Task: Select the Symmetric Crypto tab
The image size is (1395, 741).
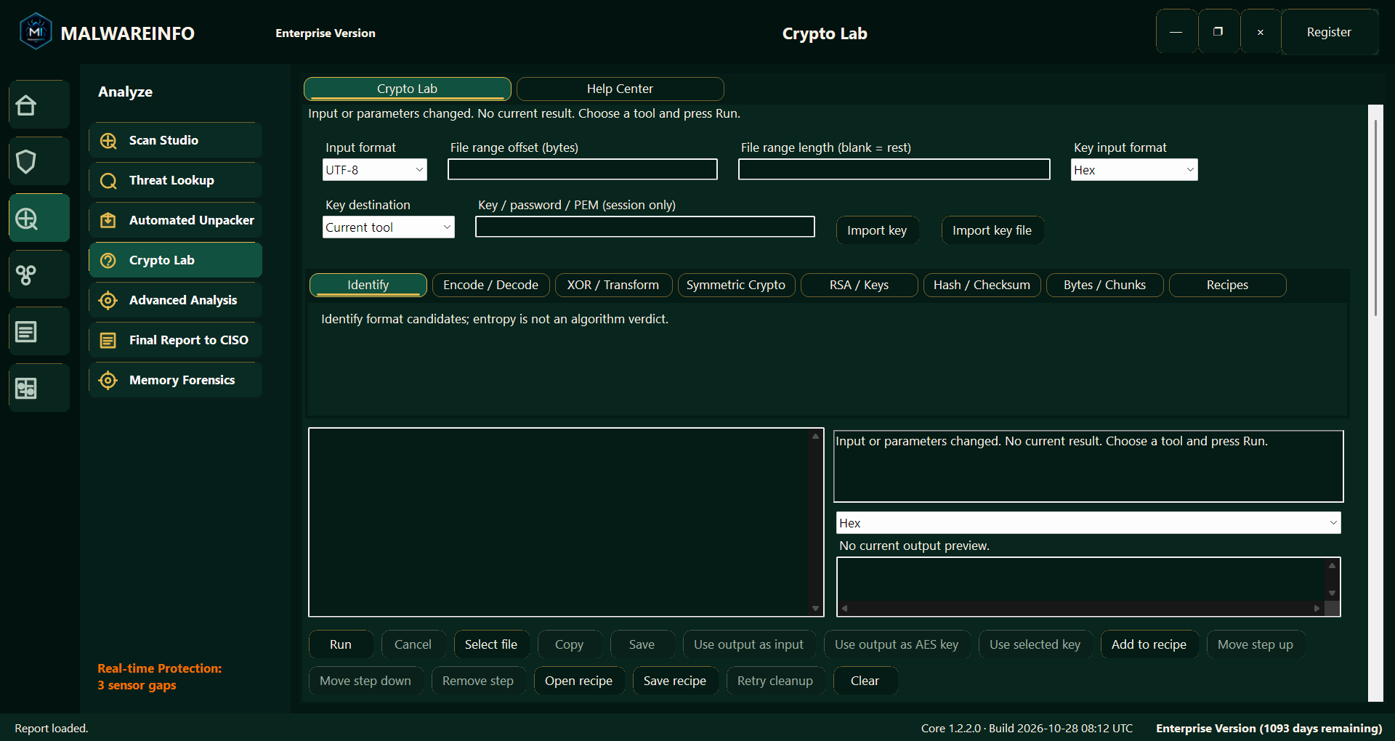Action: pos(736,285)
